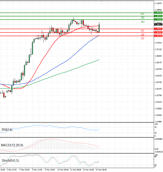Click the 2 Mar 22:01 time label
The height and width of the screenshot is (172, 163).
(12, 170)
